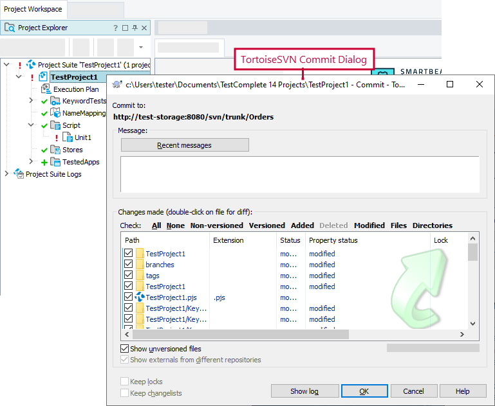Click the Project Suite Logs icon
This screenshot has height=406, width=495.
coord(19,175)
